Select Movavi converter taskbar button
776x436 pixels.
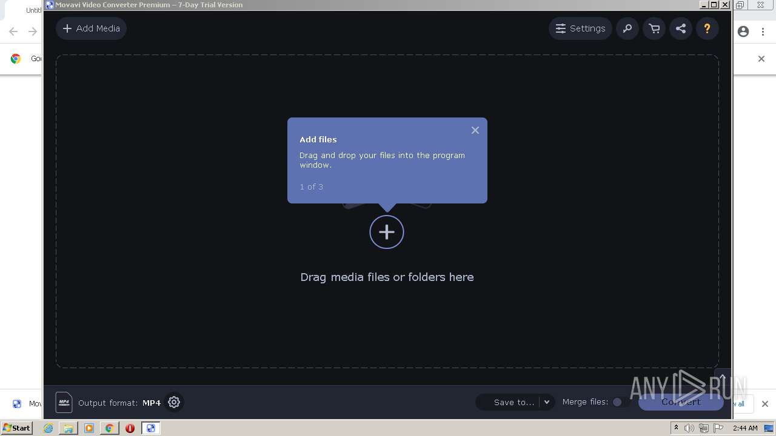pos(150,428)
